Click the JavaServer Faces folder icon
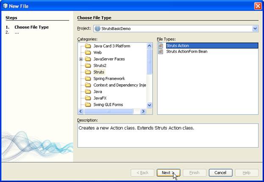264x182 pixels. 88,59
